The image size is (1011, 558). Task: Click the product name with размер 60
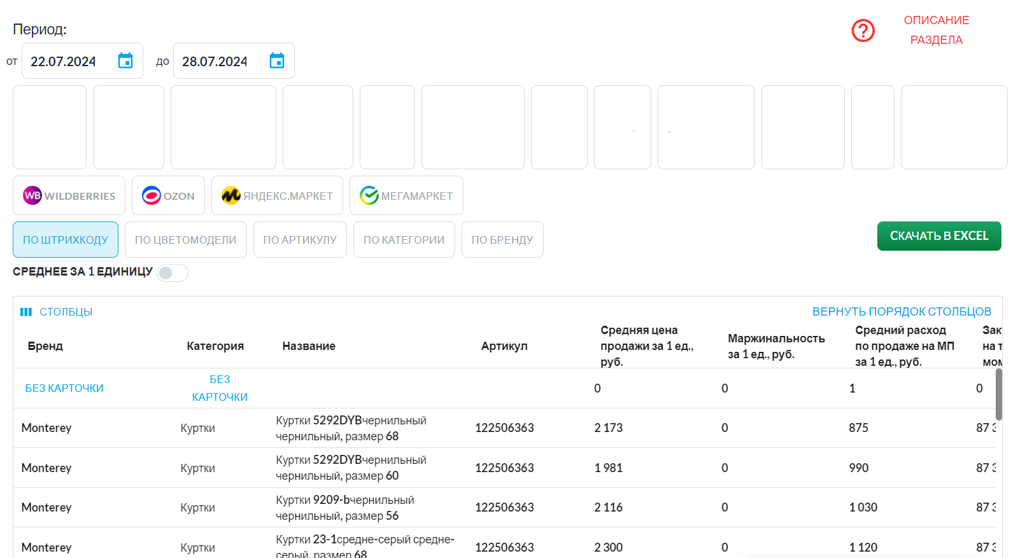tap(351, 468)
